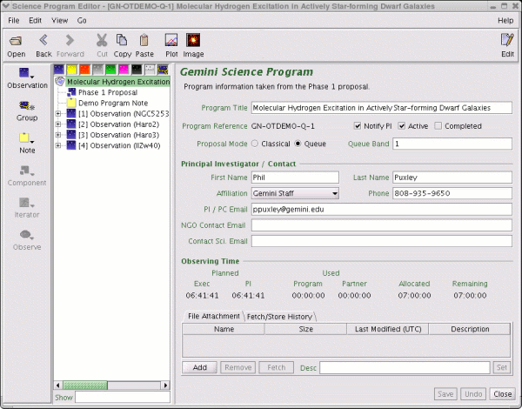Screen dimensions: 522x409
Task: Select the Phase 1 Proposal node
Action: click(x=108, y=92)
